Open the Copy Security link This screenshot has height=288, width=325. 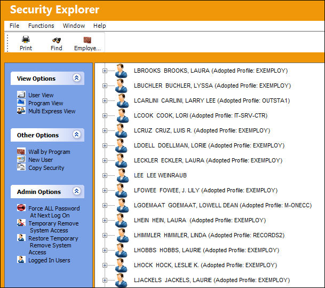point(46,168)
